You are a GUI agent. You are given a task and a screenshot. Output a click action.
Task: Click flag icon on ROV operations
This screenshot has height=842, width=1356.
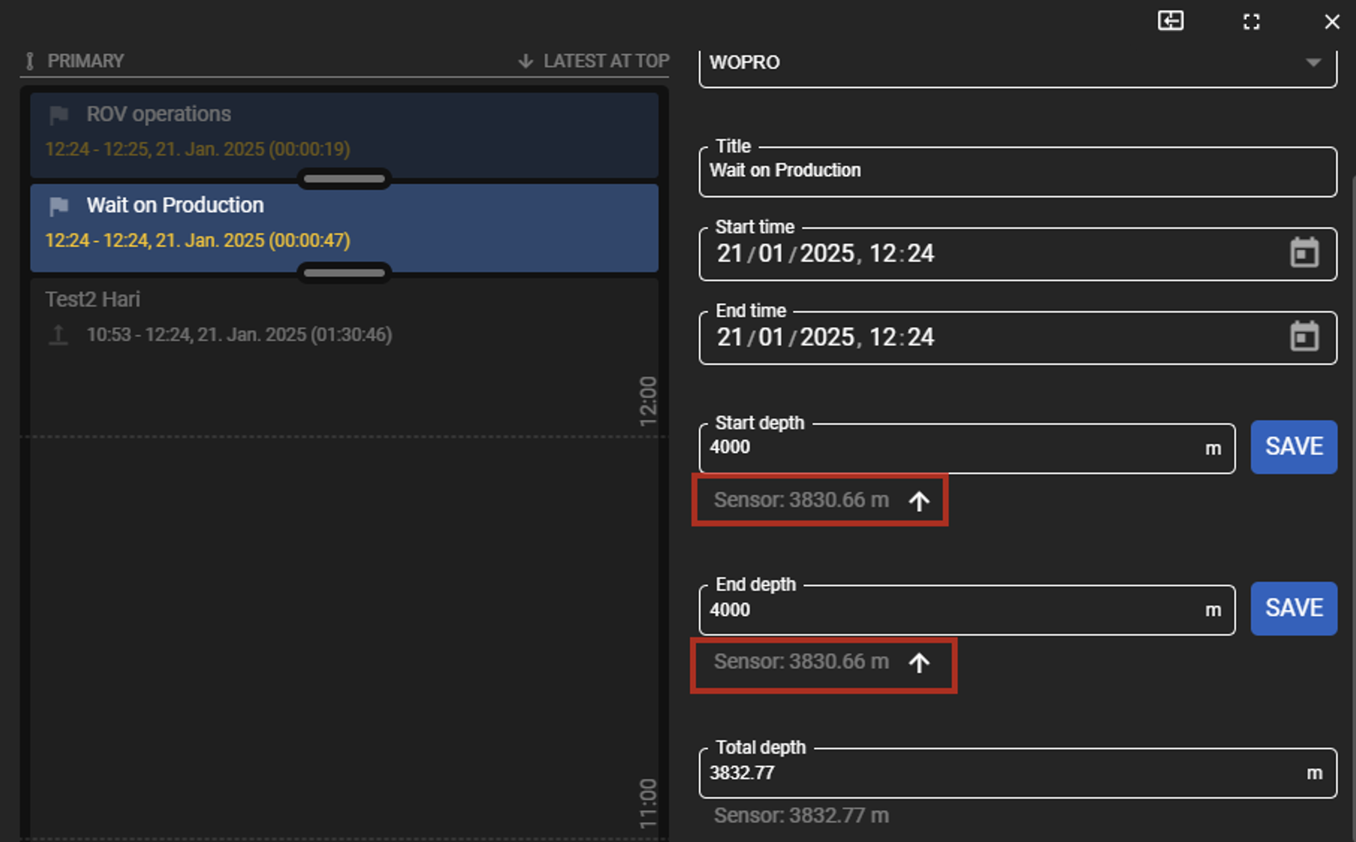point(59,116)
